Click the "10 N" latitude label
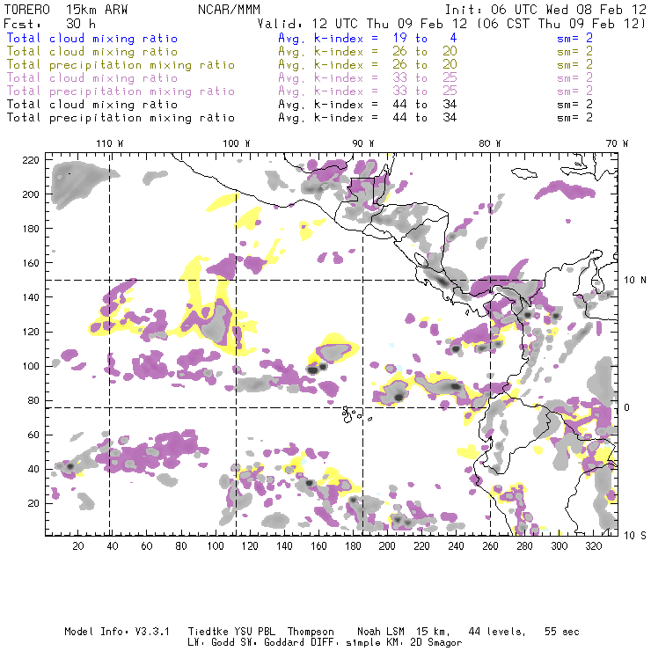The image size is (651, 651). 635,281
